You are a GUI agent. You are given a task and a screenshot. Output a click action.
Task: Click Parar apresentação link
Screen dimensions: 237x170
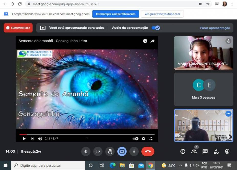tap(215, 28)
